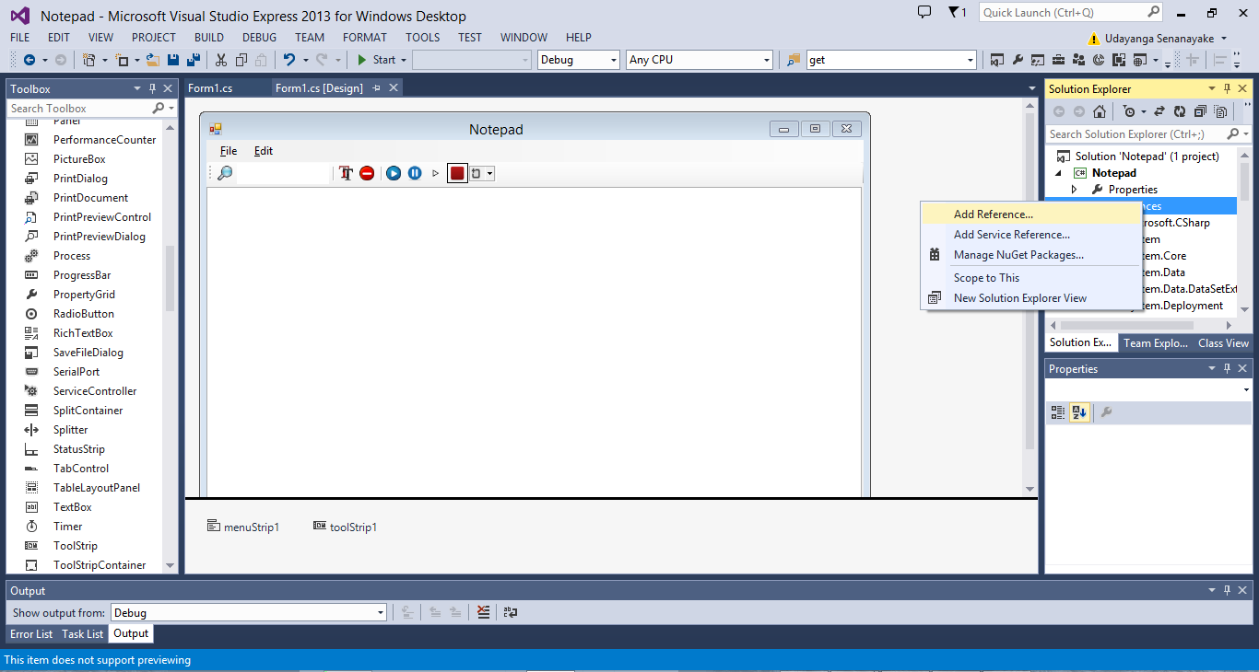Click File menu on the Notepad form
This screenshot has height=672, width=1259.
229,151
